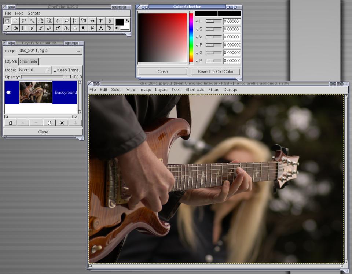Select the Crop tool
352x274 pixels.
pos(75,21)
